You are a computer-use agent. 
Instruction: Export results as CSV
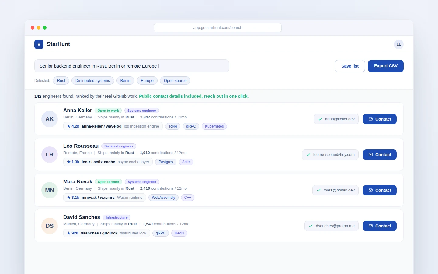[386, 66]
